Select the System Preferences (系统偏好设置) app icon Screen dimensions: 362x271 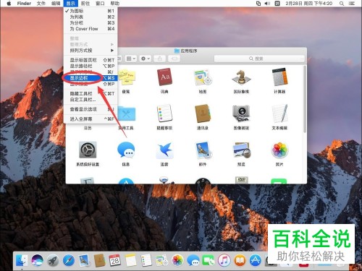[x=88, y=150]
